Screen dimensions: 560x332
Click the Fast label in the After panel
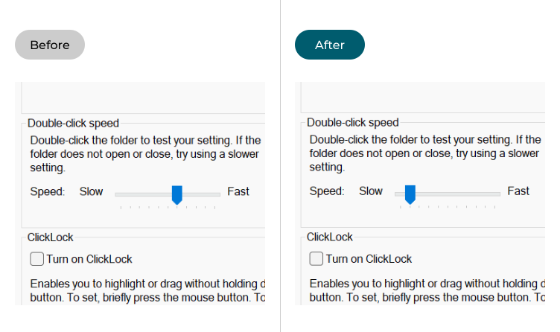click(518, 191)
